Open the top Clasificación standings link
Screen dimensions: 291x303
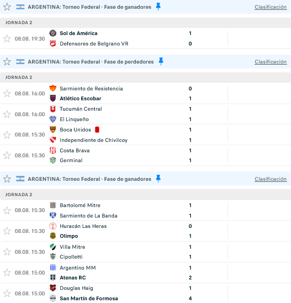point(271,7)
